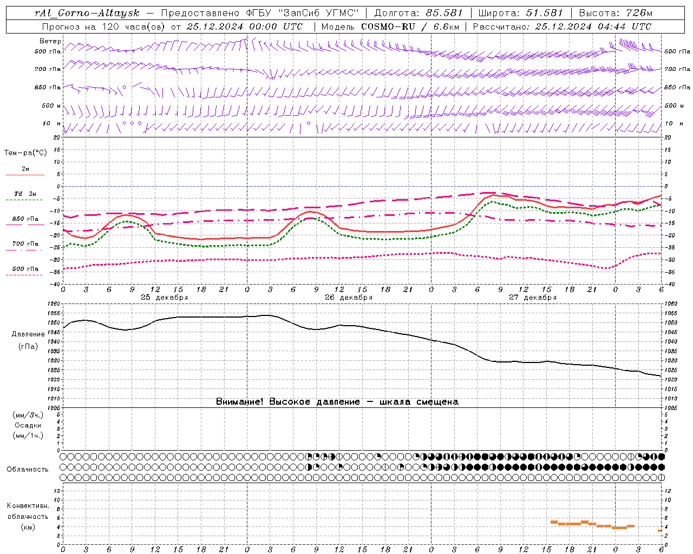
Task: Click the 'Тем-ра(°C)' temperature label
Action: [x=25, y=153]
